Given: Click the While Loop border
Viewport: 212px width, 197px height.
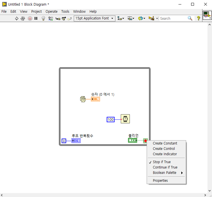Looking at the screenshot, I should (105, 68).
